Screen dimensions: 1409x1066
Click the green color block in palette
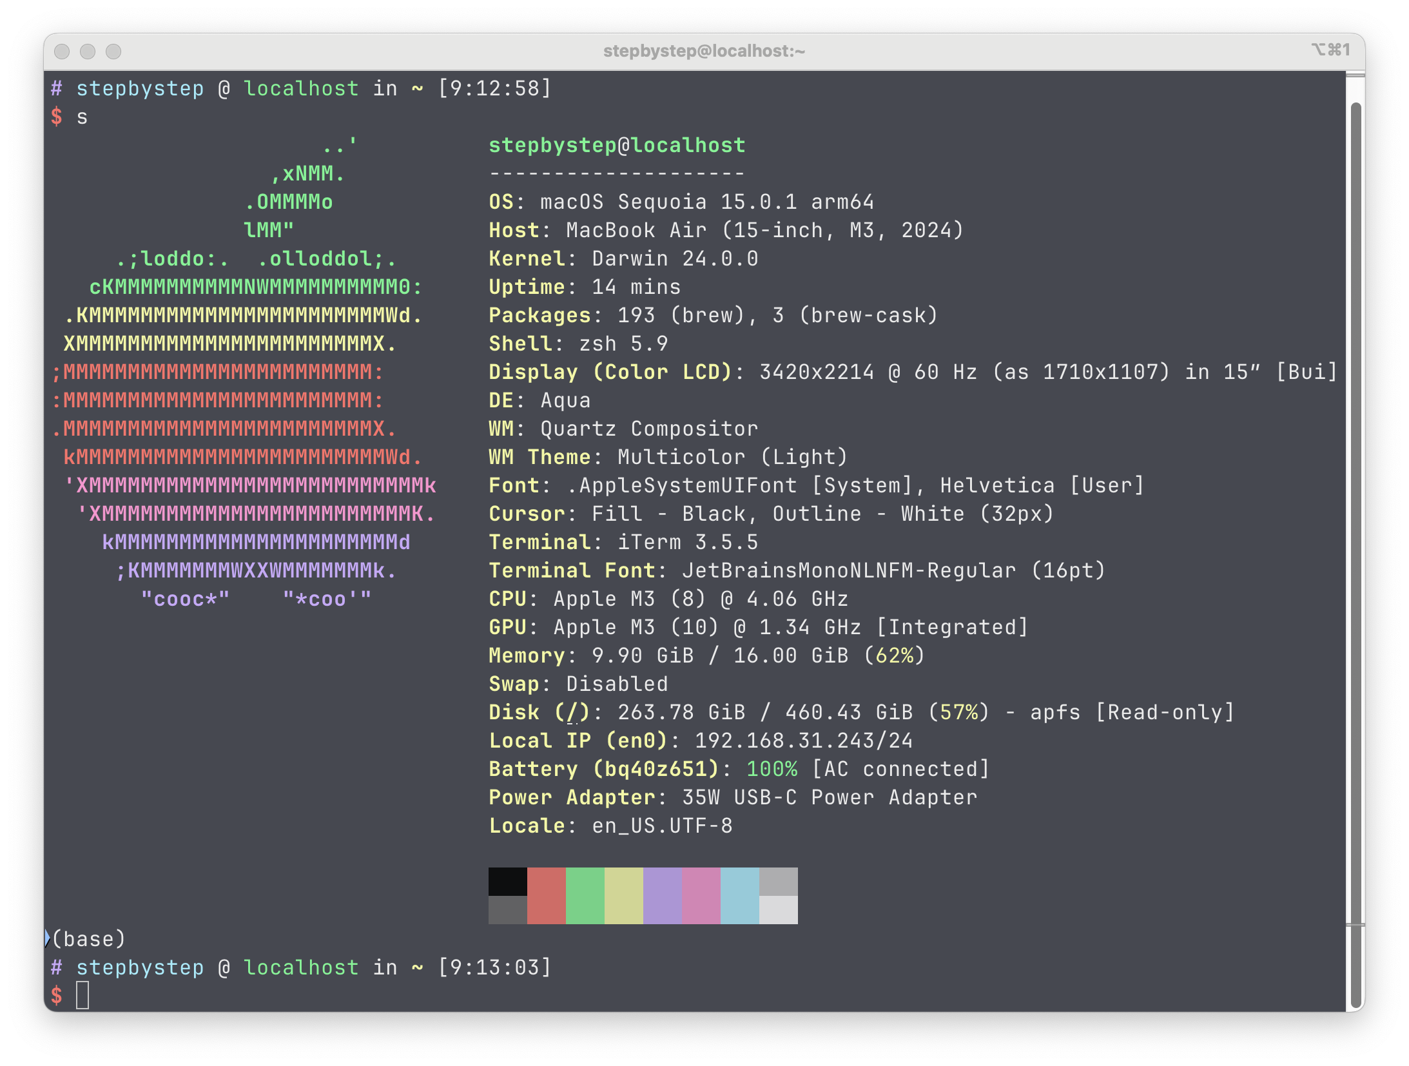pos(585,895)
